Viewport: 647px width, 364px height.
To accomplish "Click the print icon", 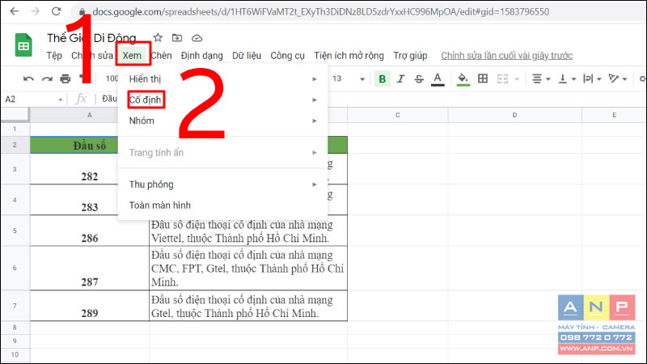I will tap(66, 78).
